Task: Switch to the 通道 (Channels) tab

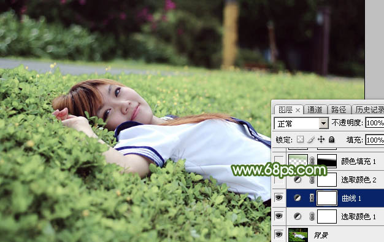Action: 315,109
